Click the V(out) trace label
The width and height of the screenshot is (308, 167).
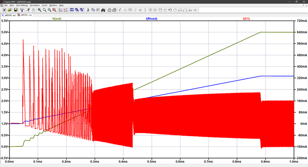57,19
